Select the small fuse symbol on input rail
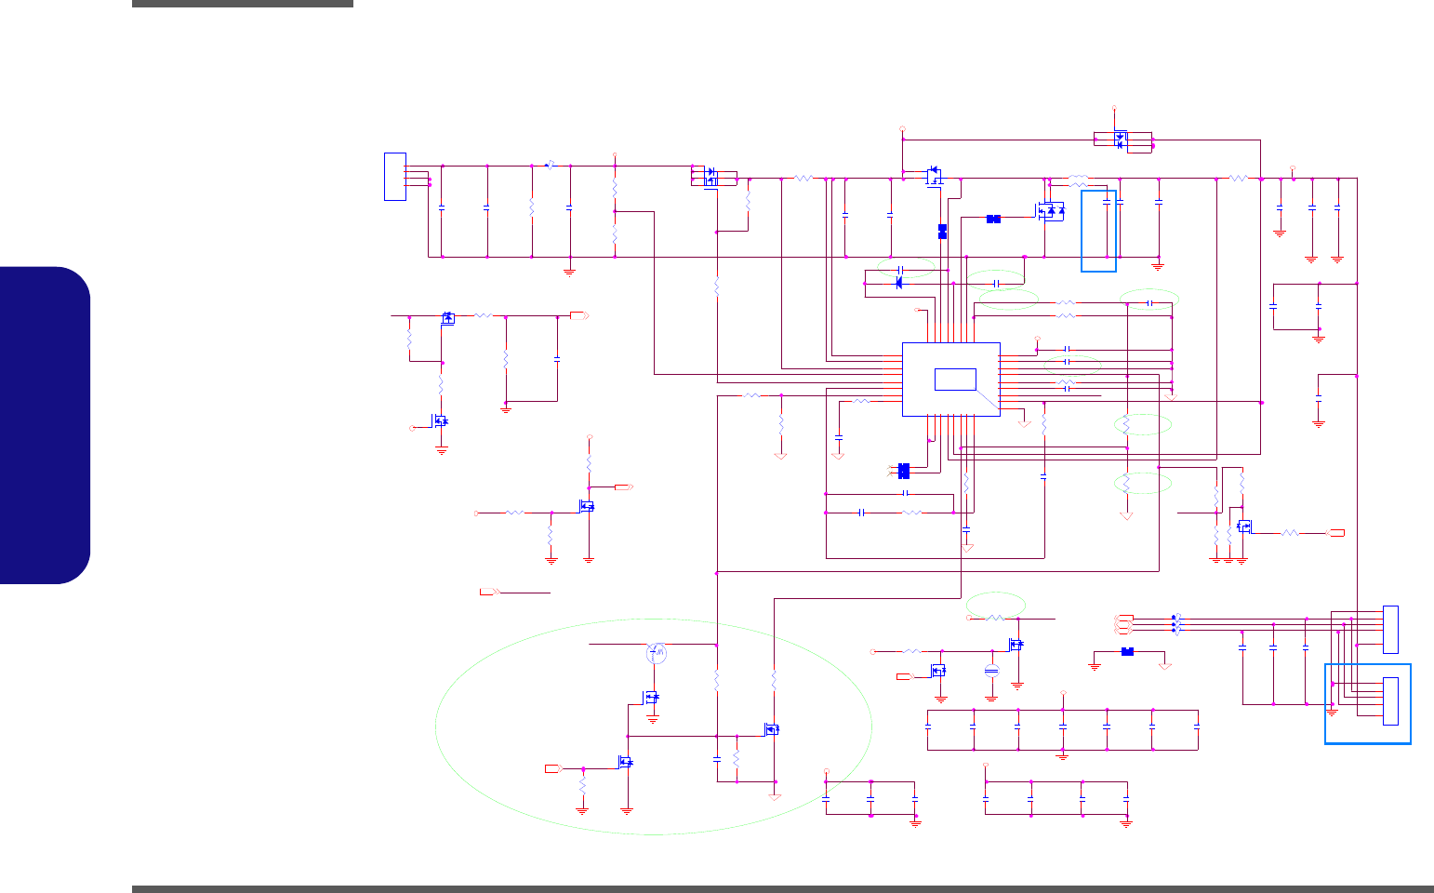The width and height of the screenshot is (1434, 893). click(x=550, y=166)
